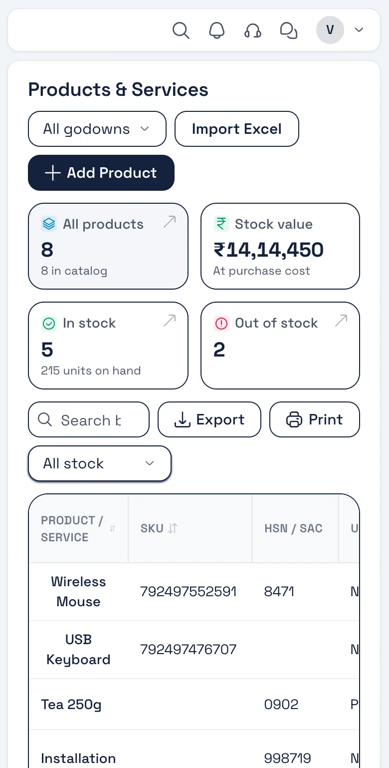This screenshot has height=768, width=389.
Task: Select the In stock card
Action: pos(108,346)
